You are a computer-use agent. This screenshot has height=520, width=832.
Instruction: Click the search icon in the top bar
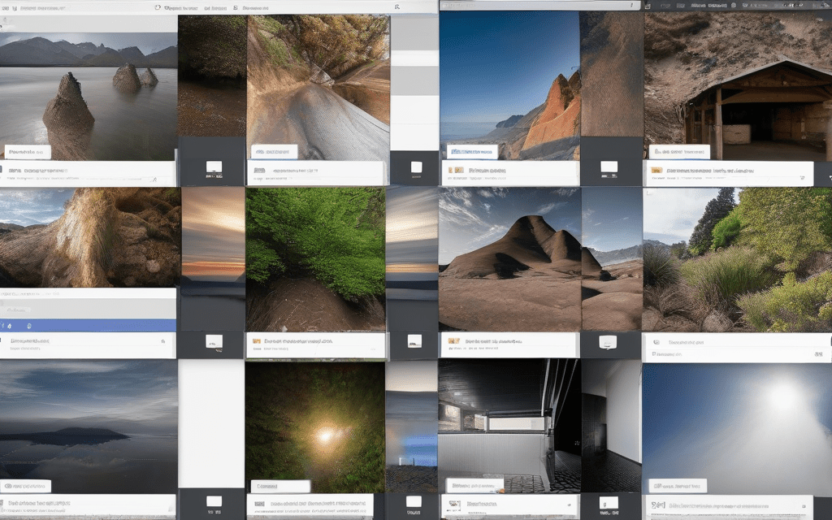point(396,6)
